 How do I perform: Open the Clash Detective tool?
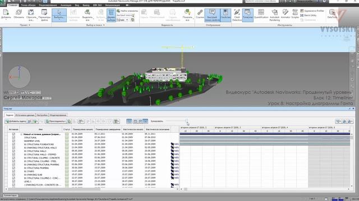237,15
